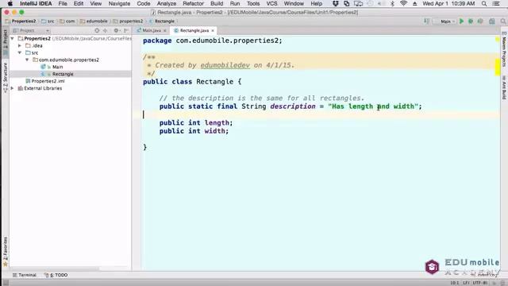Open the Navigate menu
The height and width of the screenshot is (286, 508).
[x=119, y=3]
